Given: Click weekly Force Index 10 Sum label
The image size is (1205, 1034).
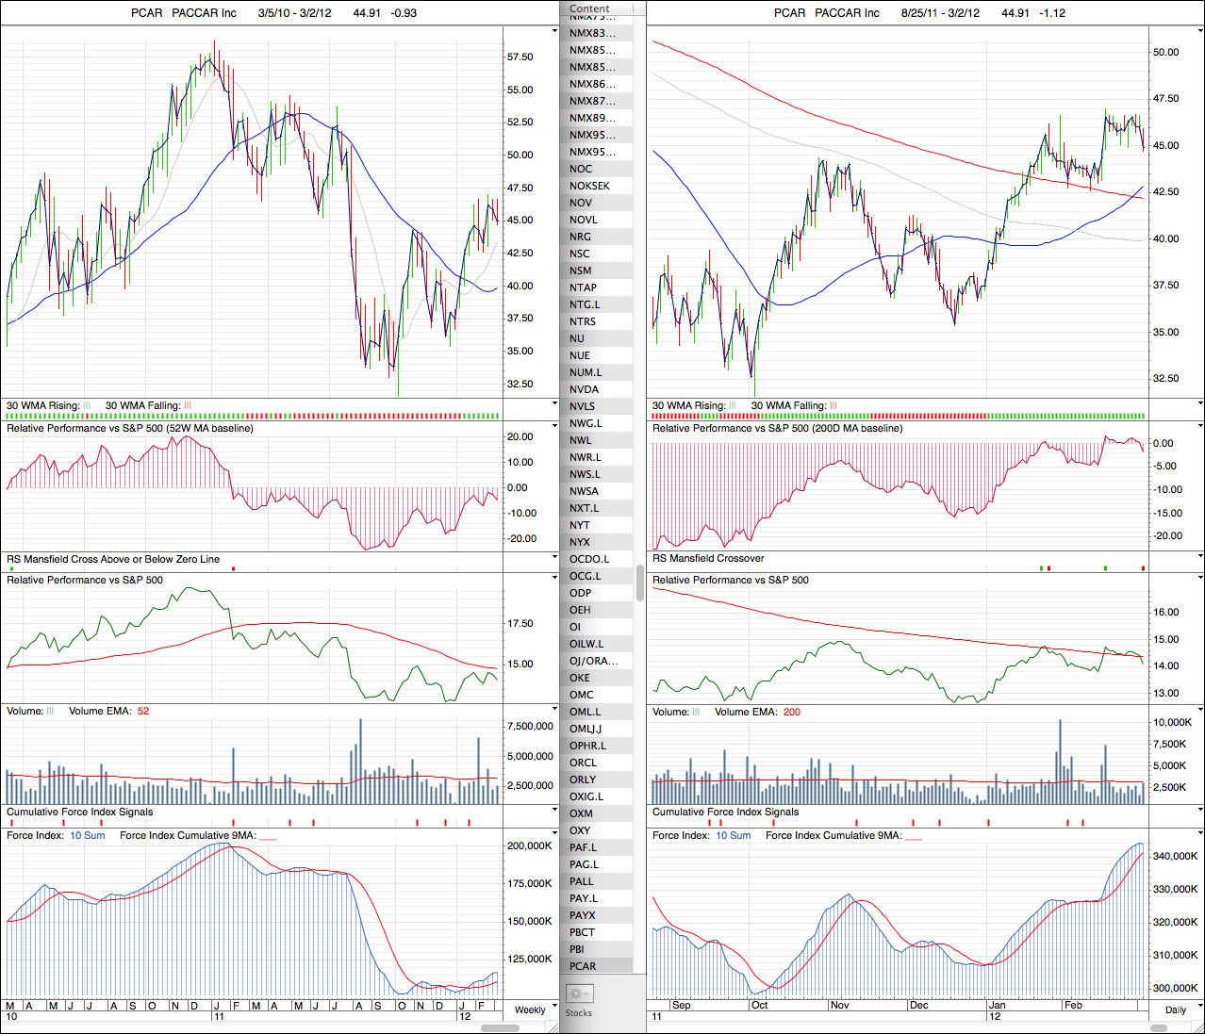Looking at the screenshot, I should click(x=88, y=835).
